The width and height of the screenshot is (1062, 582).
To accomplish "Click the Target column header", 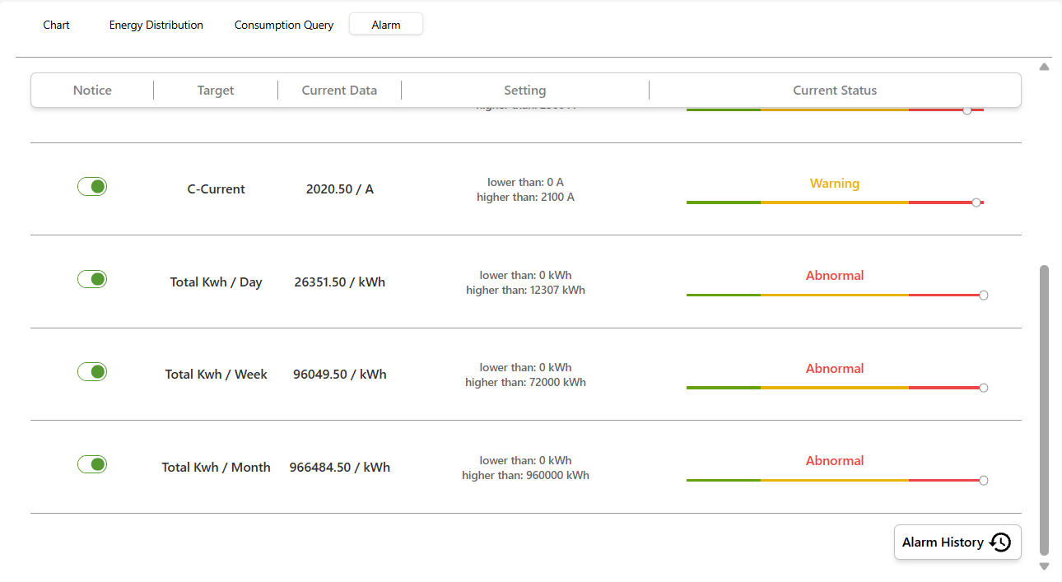I will 216,91.
